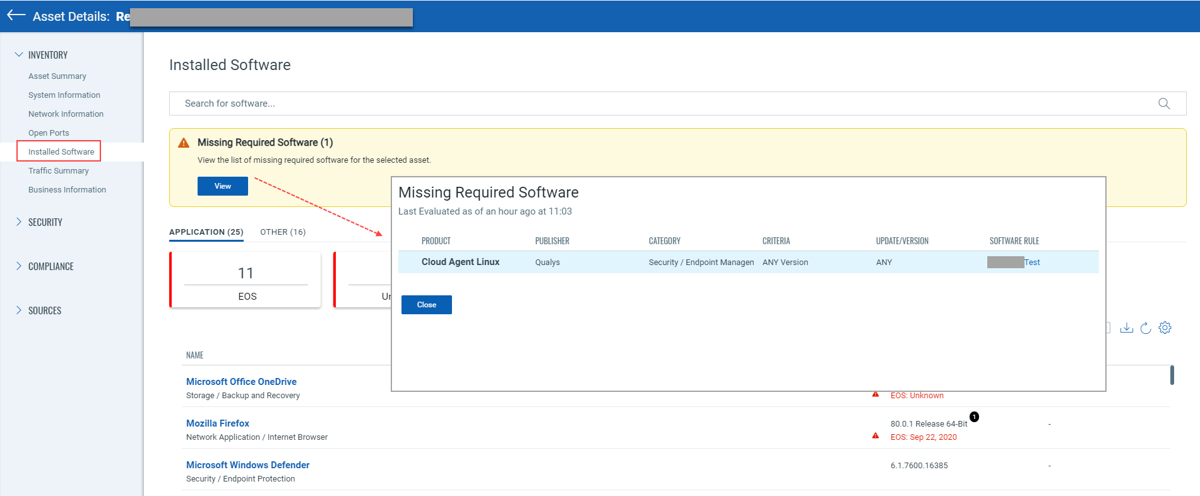Open Asset Summary in the sidebar
1200x496 pixels.
(57, 76)
